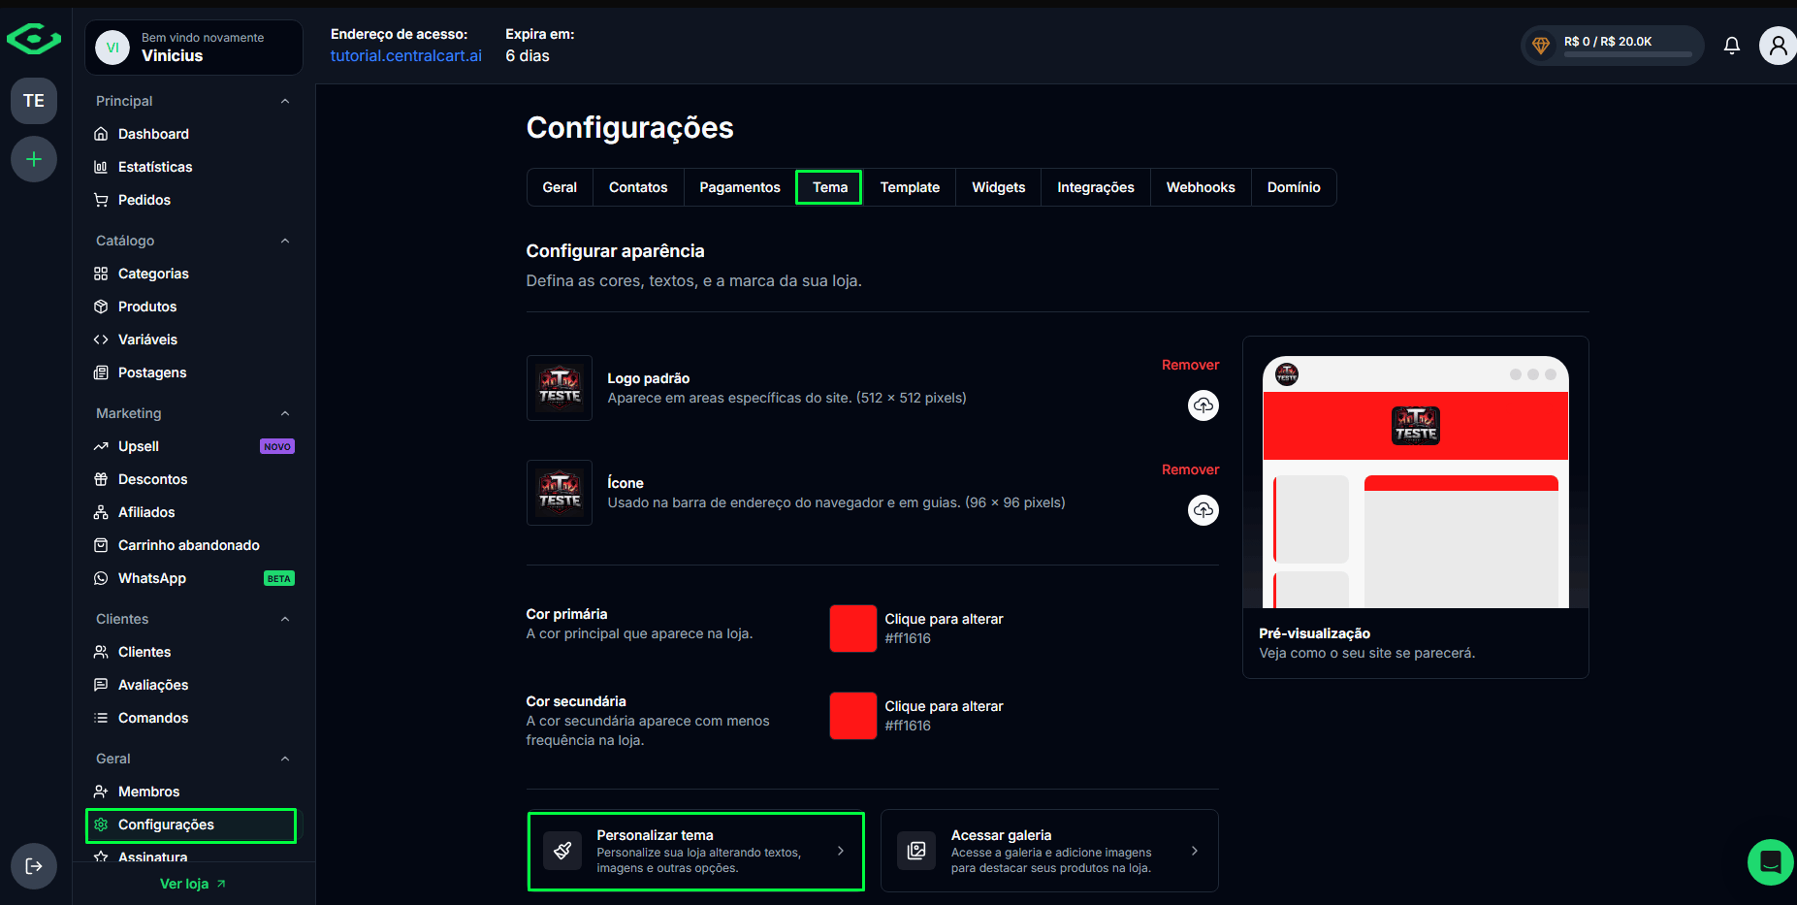The image size is (1797, 905).
Task: Collapse the Clientes section
Action: (x=285, y=619)
